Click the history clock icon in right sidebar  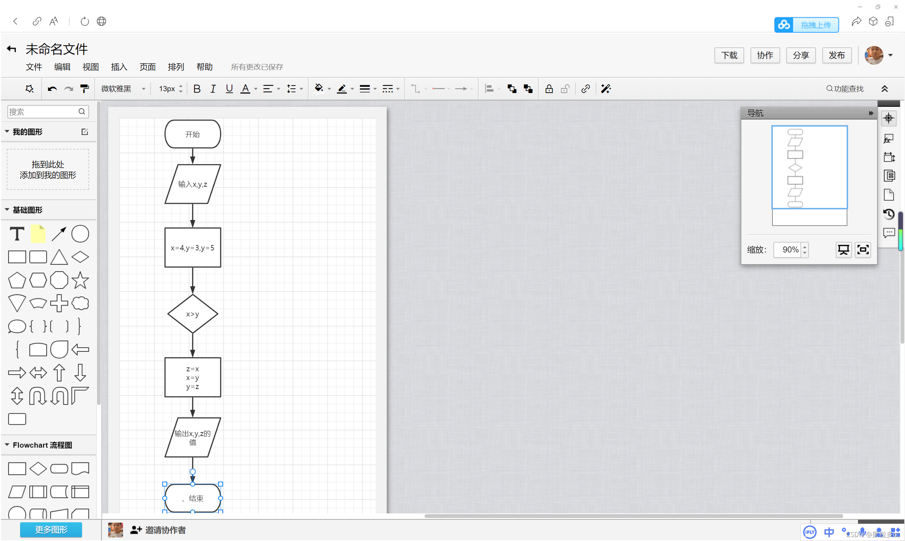[x=889, y=214]
